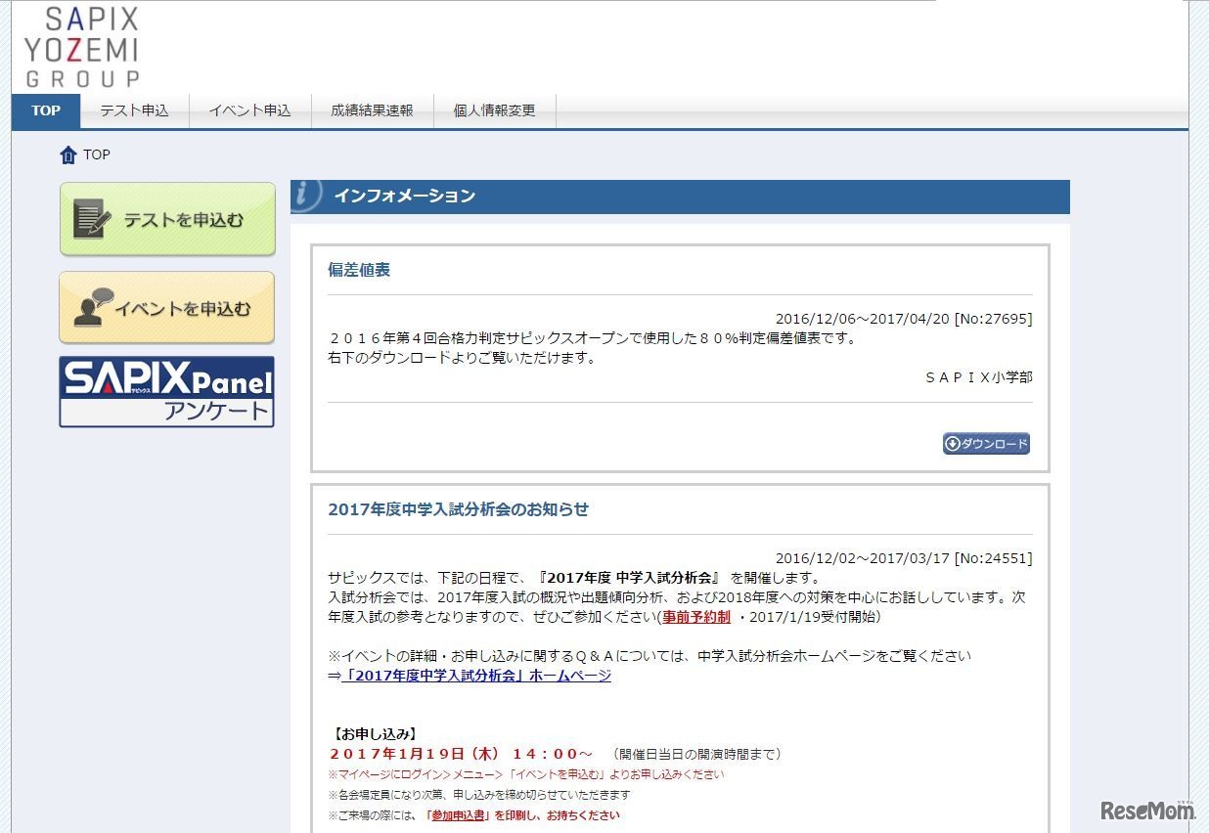Click the TOP breadcrumb text
This screenshot has height=833, width=1209.
[x=97, y=154]
